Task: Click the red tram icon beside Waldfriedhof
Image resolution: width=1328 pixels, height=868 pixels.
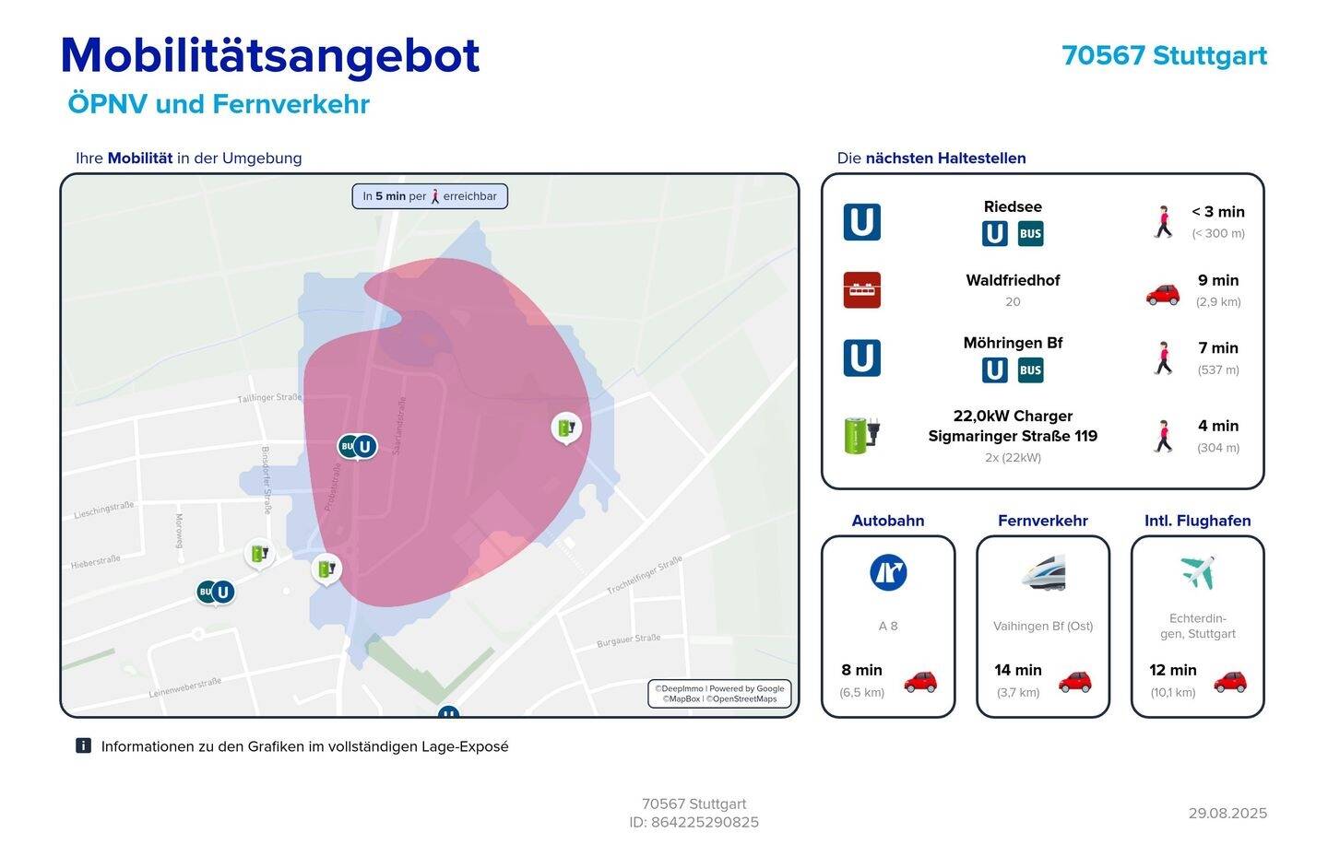Action: pyautogui.click(x=861, y=290)
